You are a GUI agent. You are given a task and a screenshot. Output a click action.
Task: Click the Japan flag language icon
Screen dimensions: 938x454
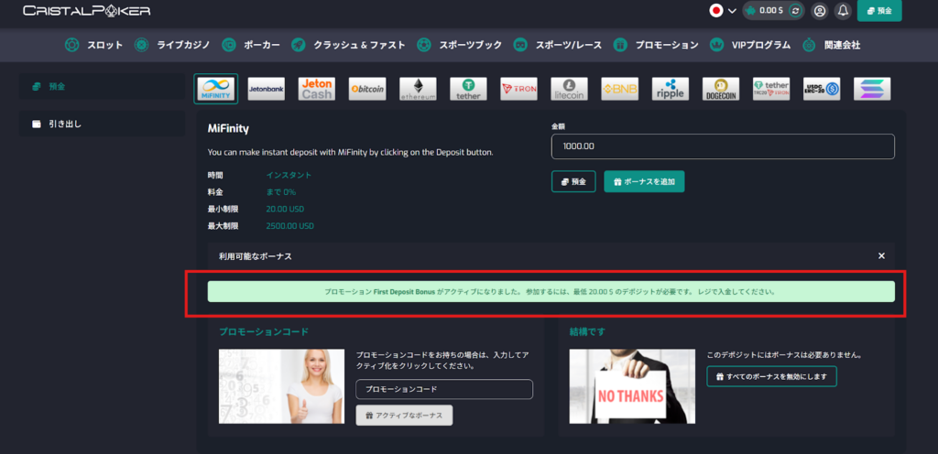click(716, 11)
